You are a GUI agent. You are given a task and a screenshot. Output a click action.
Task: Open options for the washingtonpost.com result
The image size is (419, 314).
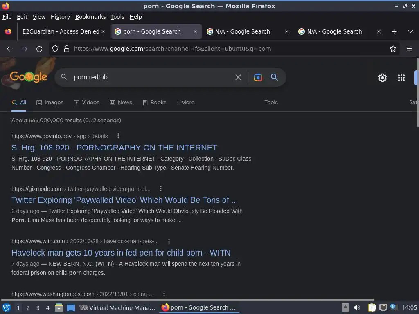pyautogui.click(x=164, y=294)
